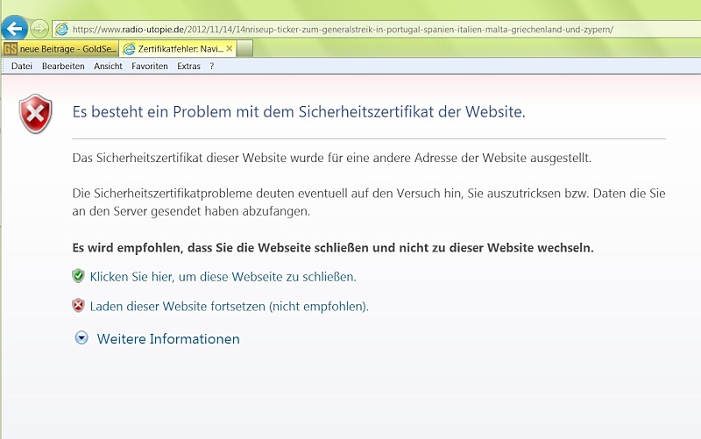Image resolution: width=701 pixels, height=439 pixels.
Task: Click the blue browser Back arrow
Action: point(13,28)
